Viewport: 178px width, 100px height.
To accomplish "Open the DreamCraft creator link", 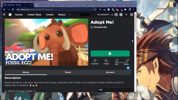I will [100, 27].
